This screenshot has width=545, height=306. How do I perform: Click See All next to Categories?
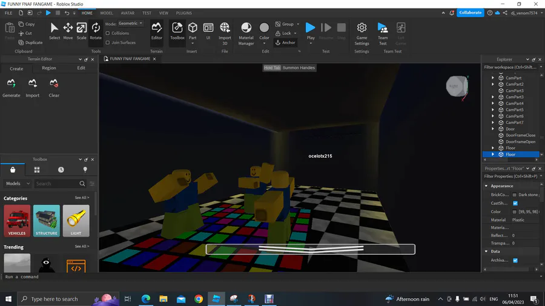(82, 198)
